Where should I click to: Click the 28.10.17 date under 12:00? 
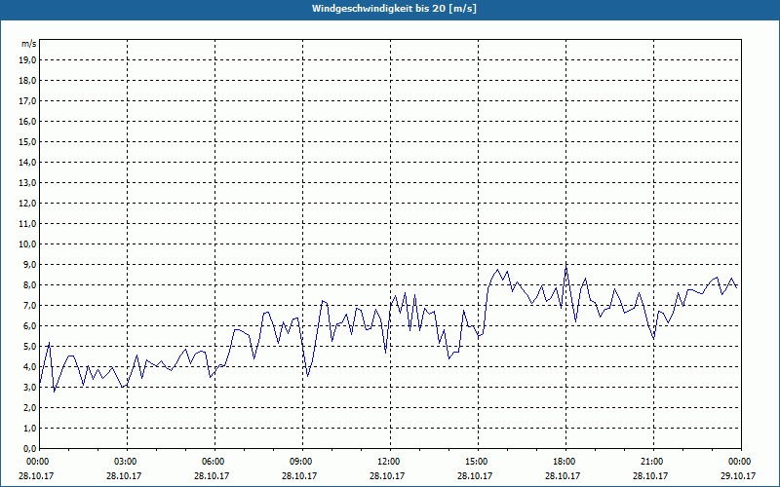(x=387, y=475)
